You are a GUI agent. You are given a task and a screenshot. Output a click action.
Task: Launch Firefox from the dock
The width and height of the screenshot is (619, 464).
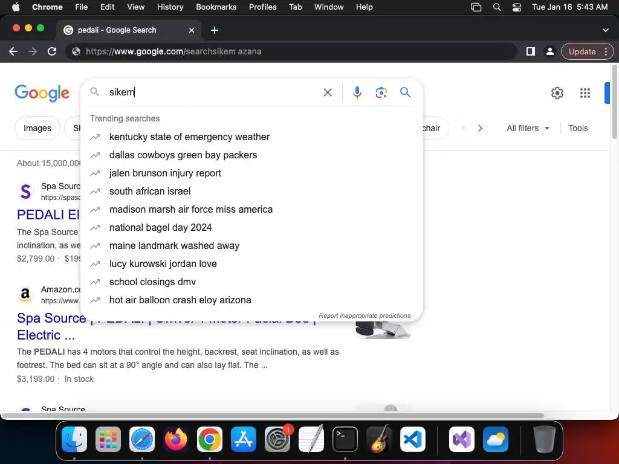click(176, 439)
